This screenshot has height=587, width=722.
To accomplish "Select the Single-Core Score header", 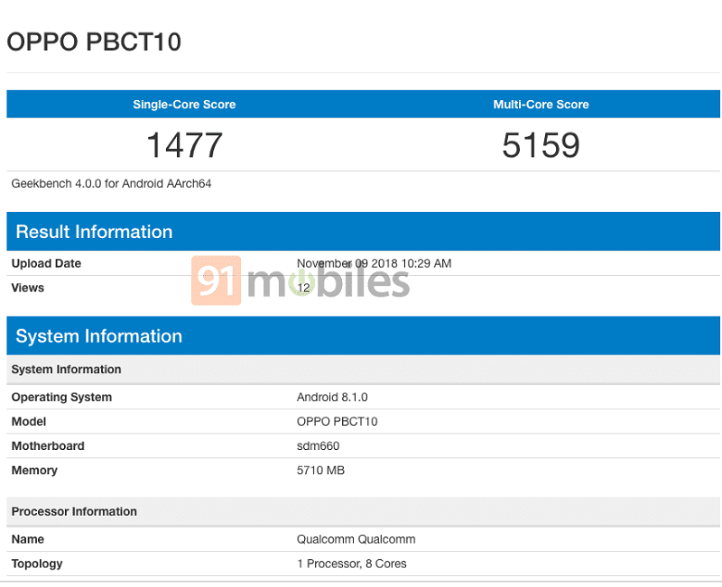I will coord(184,105).
